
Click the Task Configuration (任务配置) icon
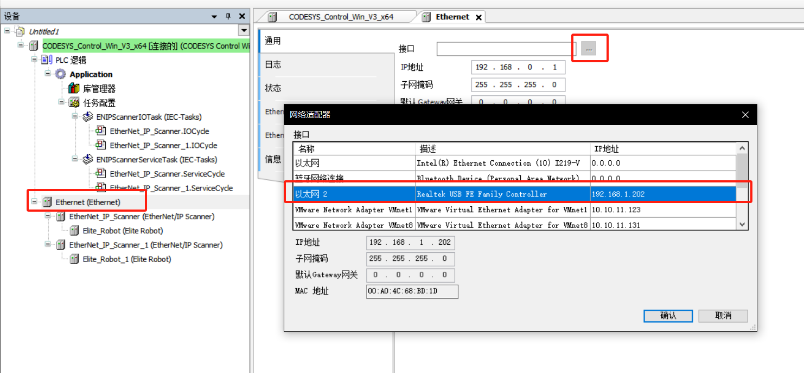click(x=74, y=103)
